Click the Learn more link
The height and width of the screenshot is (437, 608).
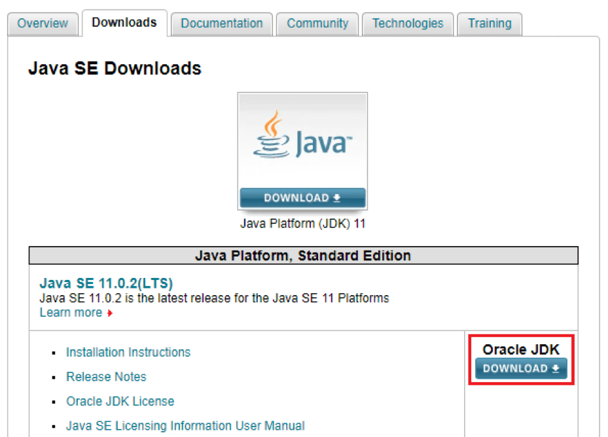tap(71, 313)
